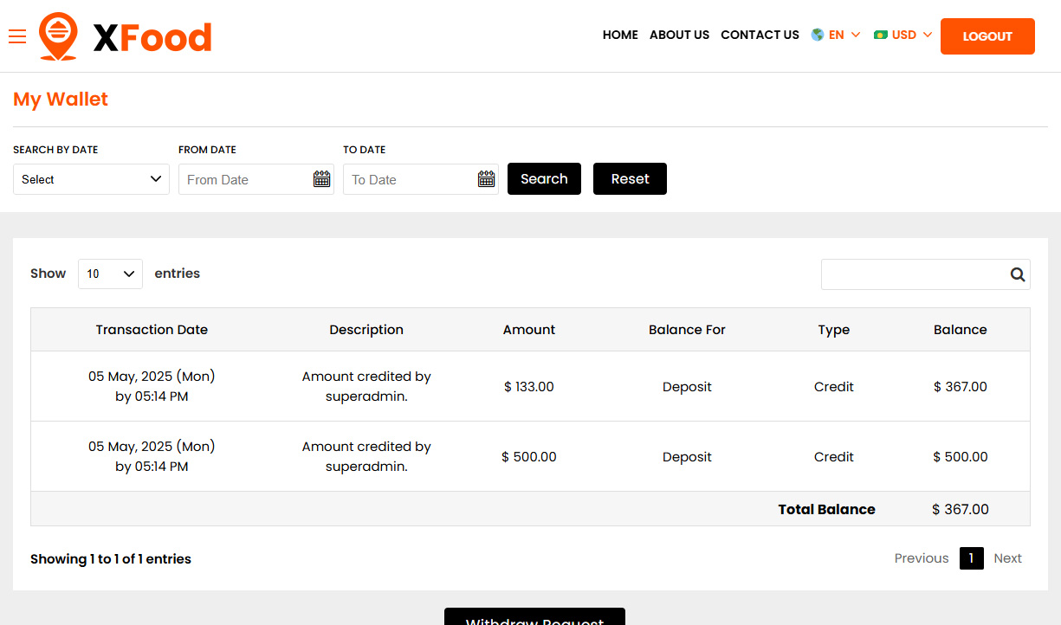This screenshot has width=1061, height=625.
Task: Select page 1 in the pagination
Action: 971,558
